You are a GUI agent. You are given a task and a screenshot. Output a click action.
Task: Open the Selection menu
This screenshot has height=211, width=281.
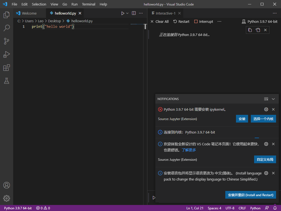(x=39, y=4)
